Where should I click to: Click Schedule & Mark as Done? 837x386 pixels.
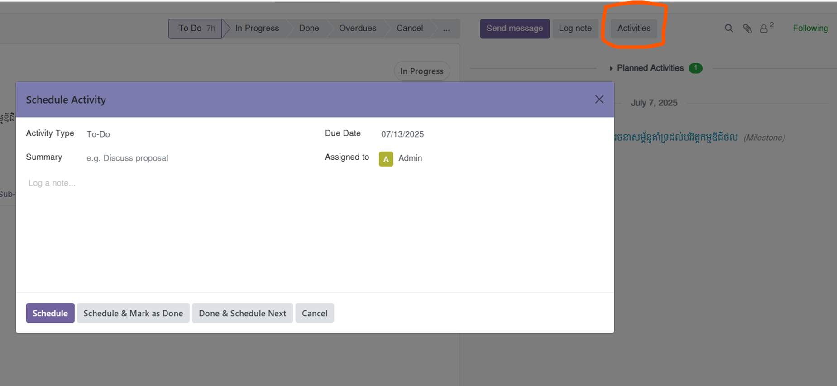click(133, 313)
